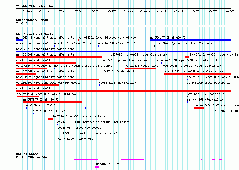Click nsv4044604 gnomAD variant label
This screenshot has width=239, height=170.
46,77
